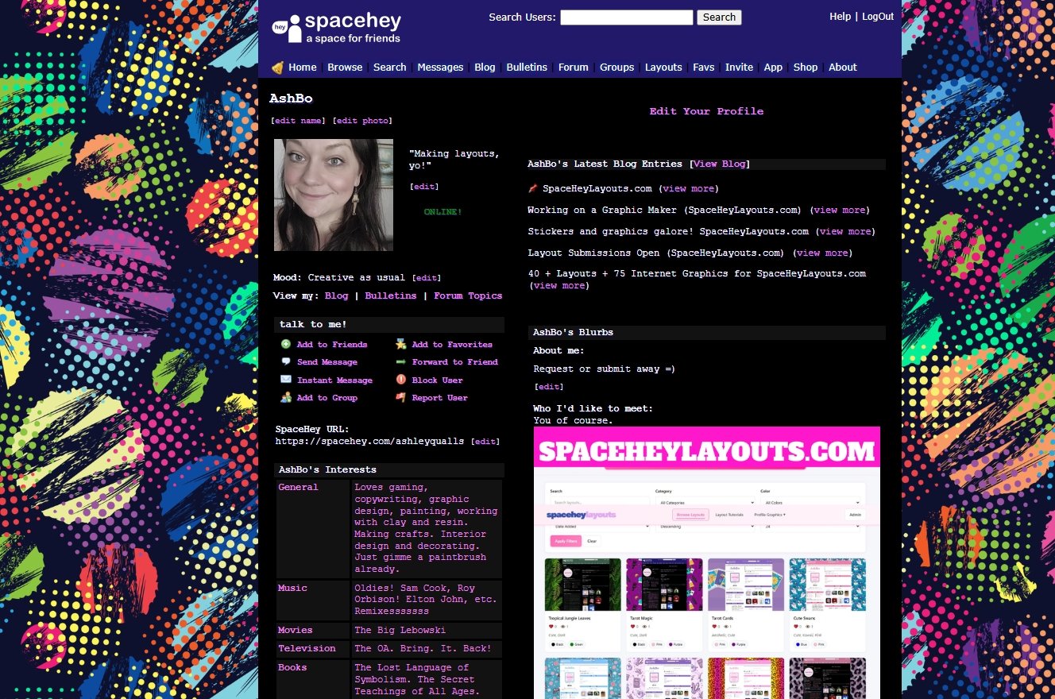1055x699 pixels.
Task: Click the LogOut link
Action: tap(878, 17)
